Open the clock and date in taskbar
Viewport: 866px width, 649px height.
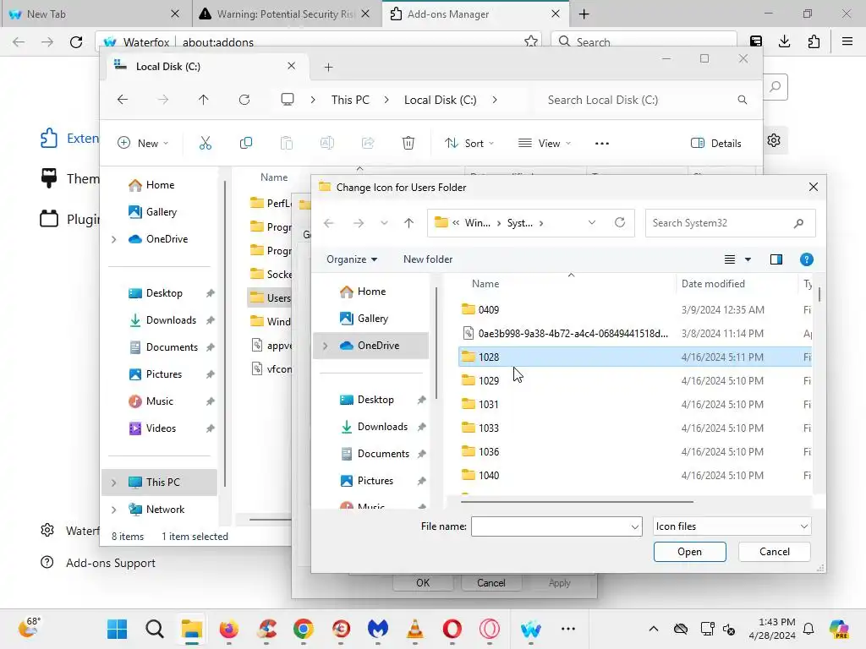point(772,629)
